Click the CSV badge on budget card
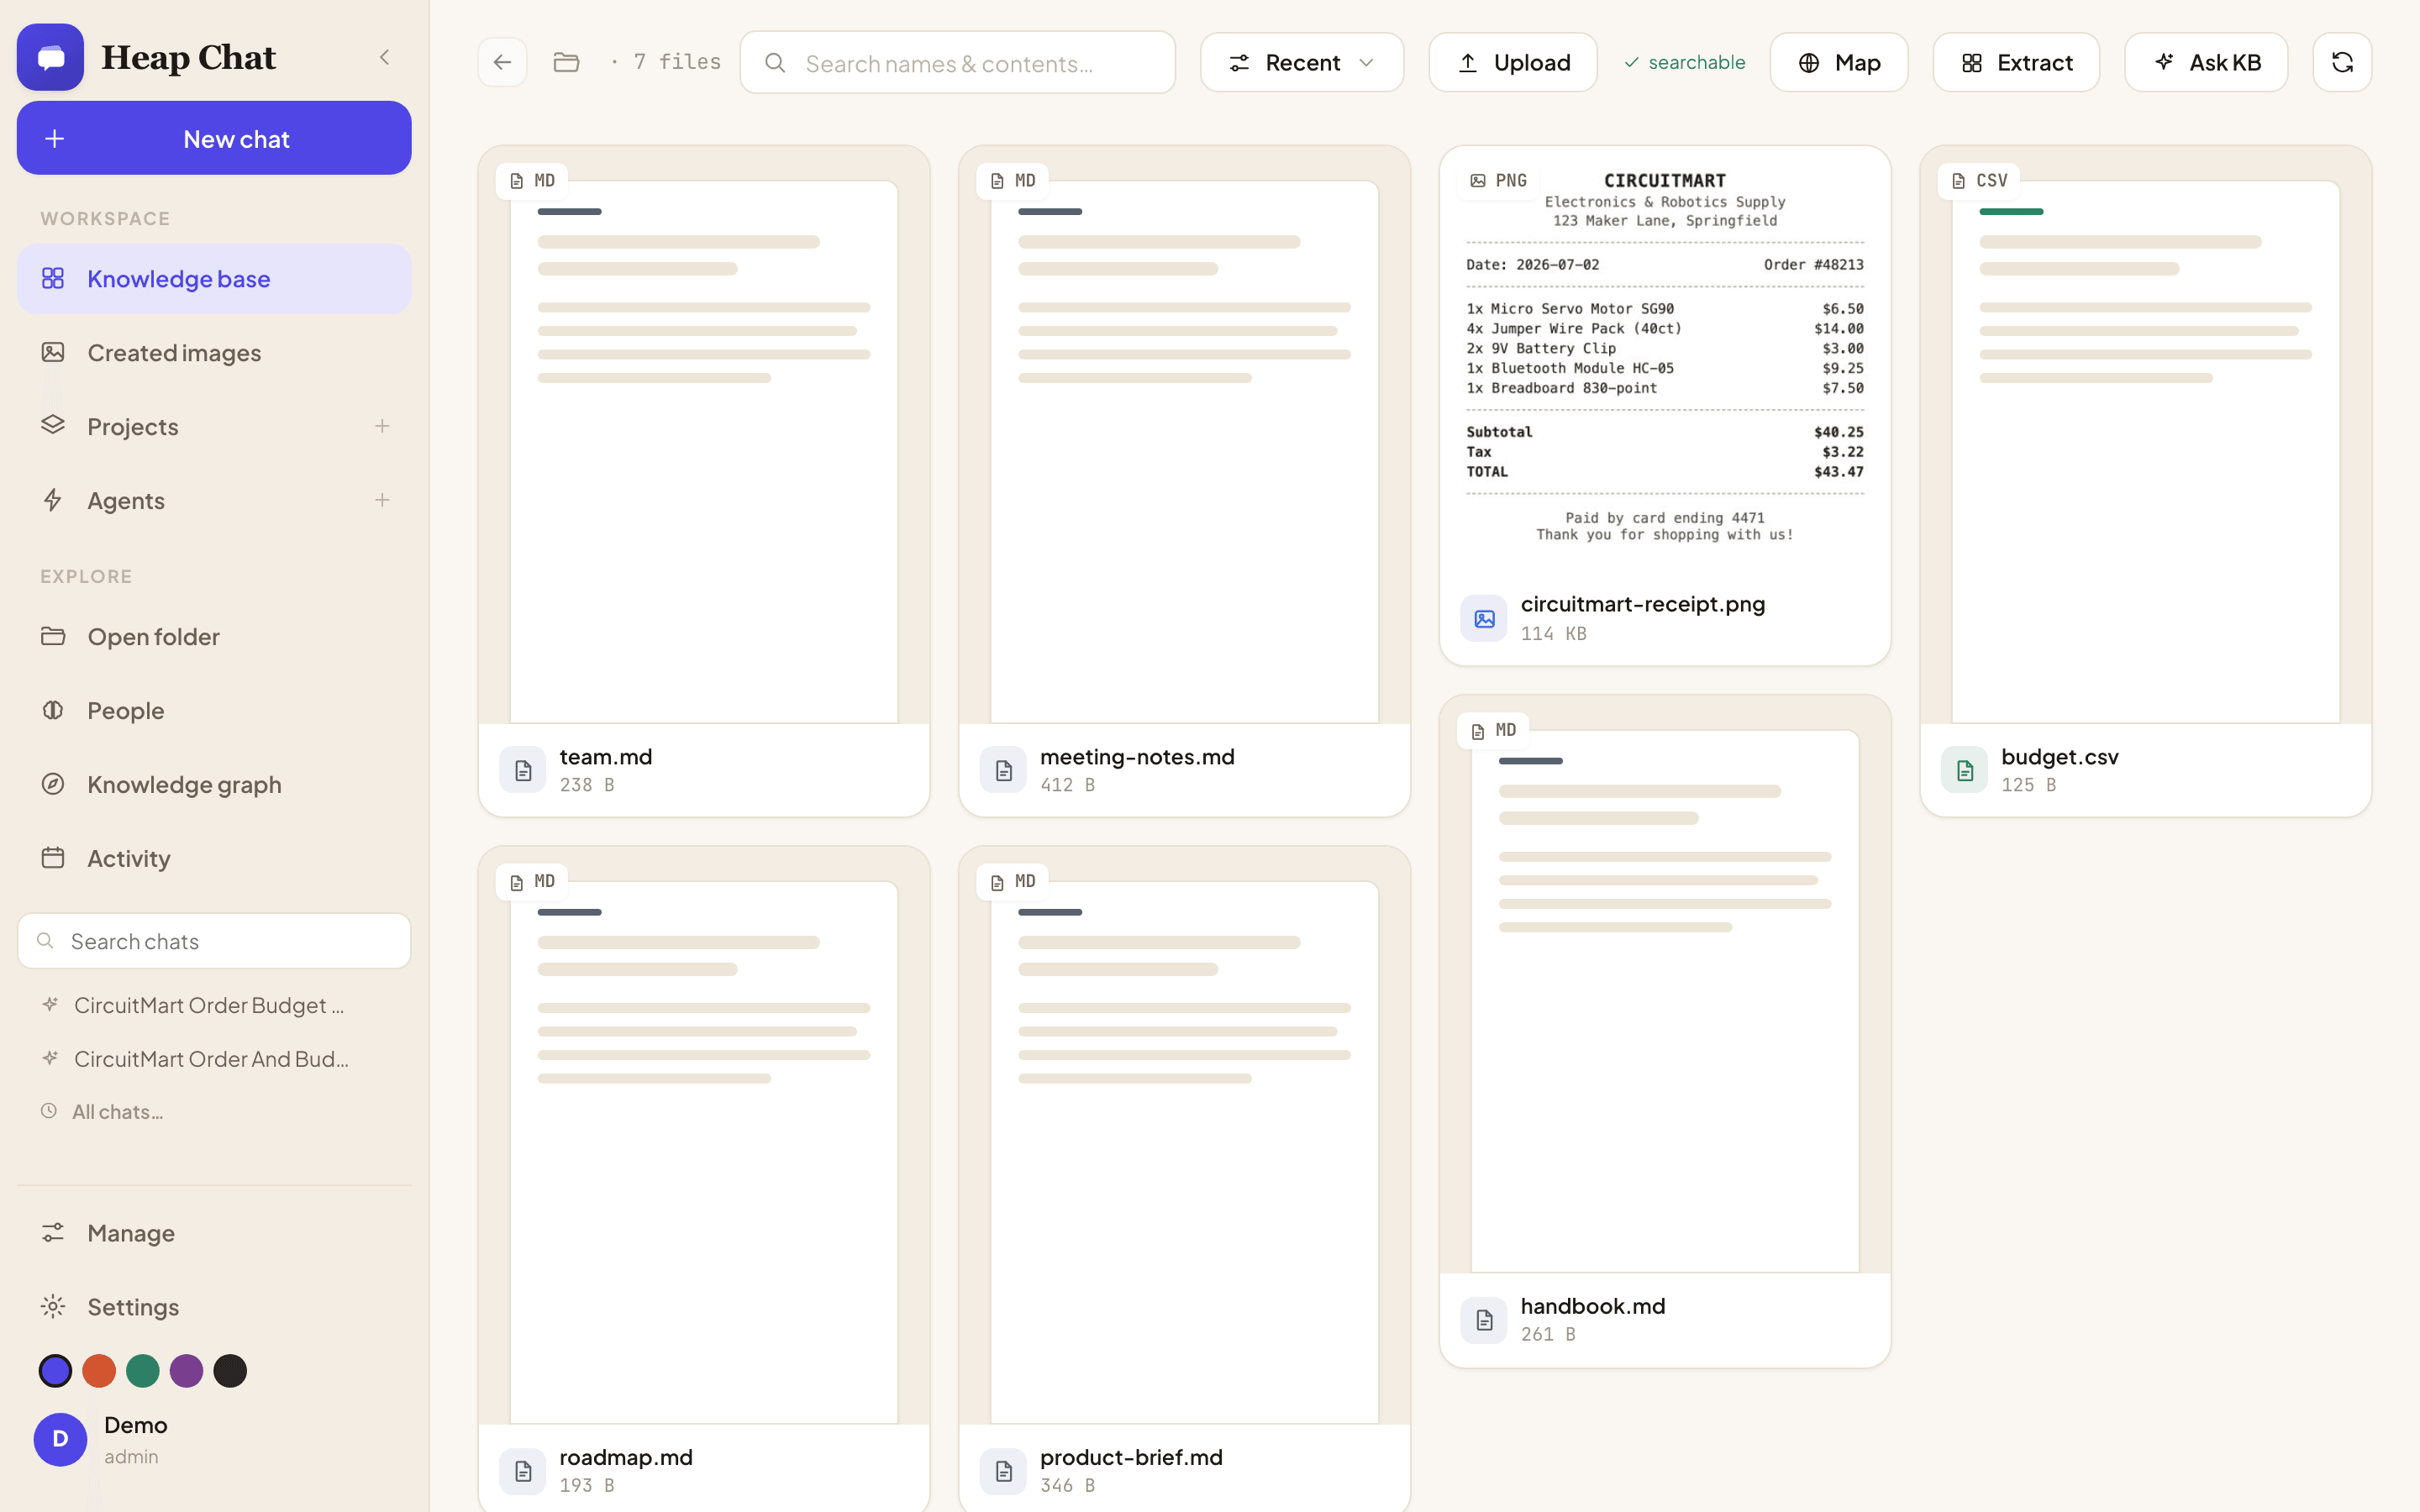Screen dimensions: 2420x1512 (x=1978, y=180)
